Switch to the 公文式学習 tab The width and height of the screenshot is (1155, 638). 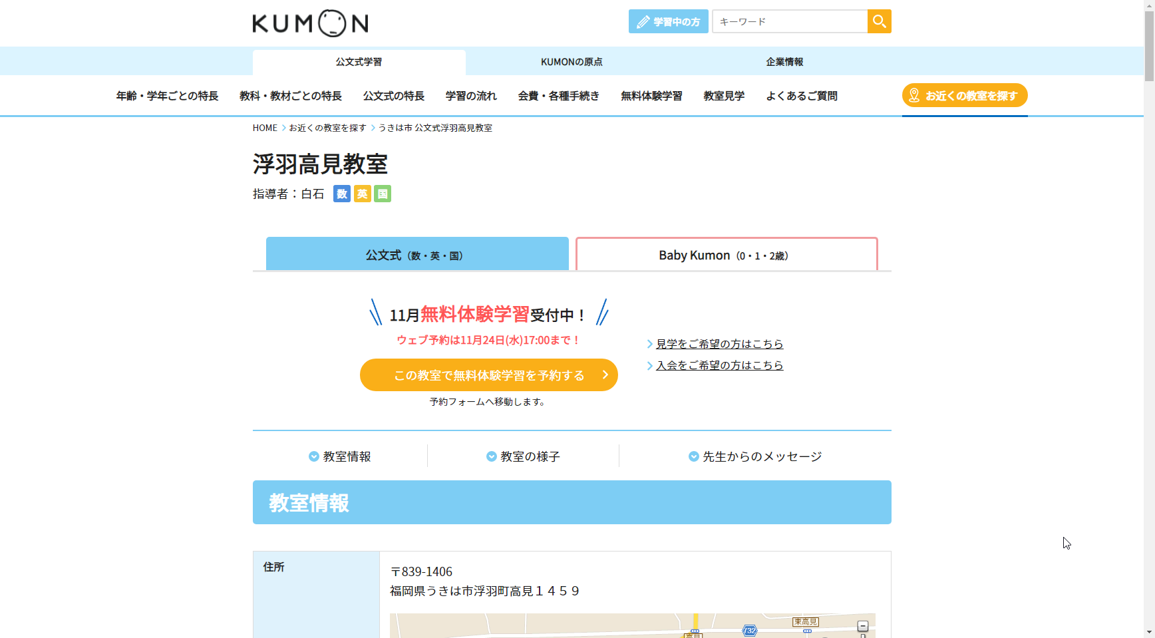pyautogui.click(x=359, y=62)
